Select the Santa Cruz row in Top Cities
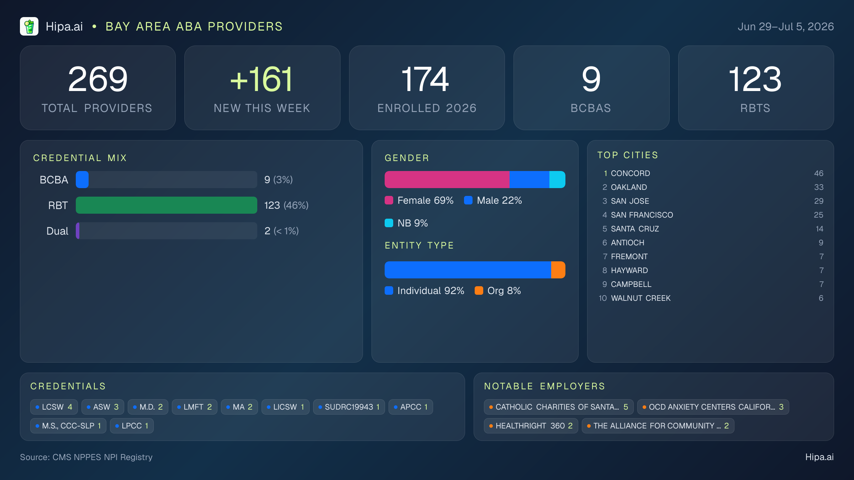 point(711,229)
